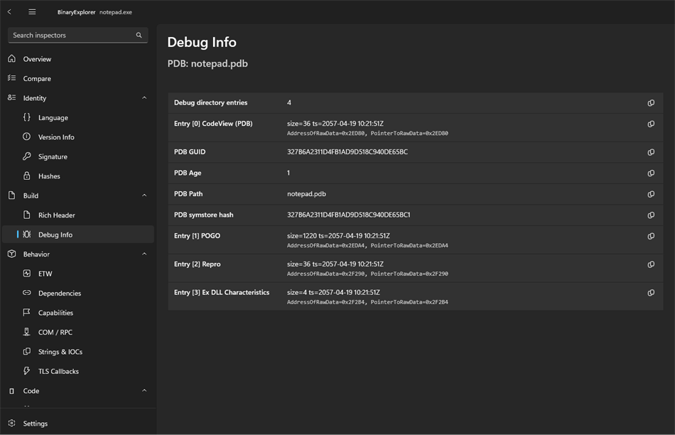Click the notepad.pdb PDB Path value
The image size is (675, 435).
point(306,194)
